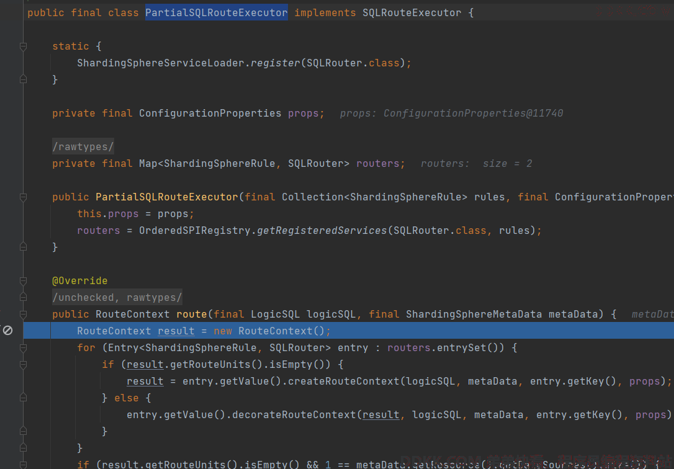This screenshot has width=674, height=469.
Task: Click the props field name declaration
Action: [303, 114]
